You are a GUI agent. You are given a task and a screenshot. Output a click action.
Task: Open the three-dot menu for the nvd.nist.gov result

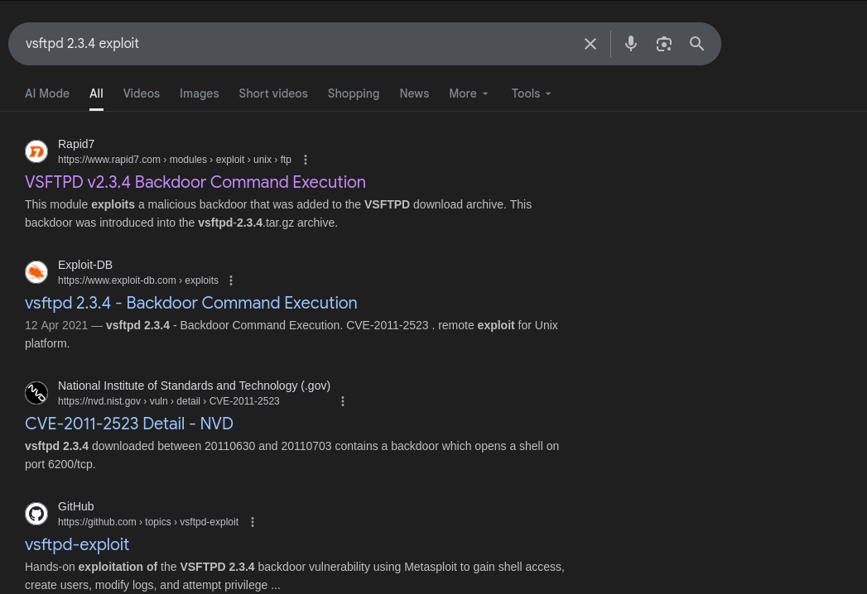click(x=343, y=401)
